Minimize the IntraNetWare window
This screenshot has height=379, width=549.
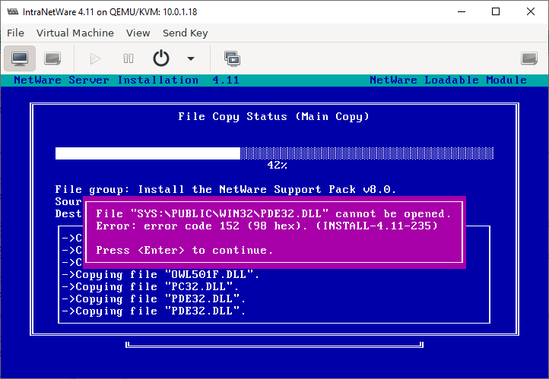(x=462, y=11)
